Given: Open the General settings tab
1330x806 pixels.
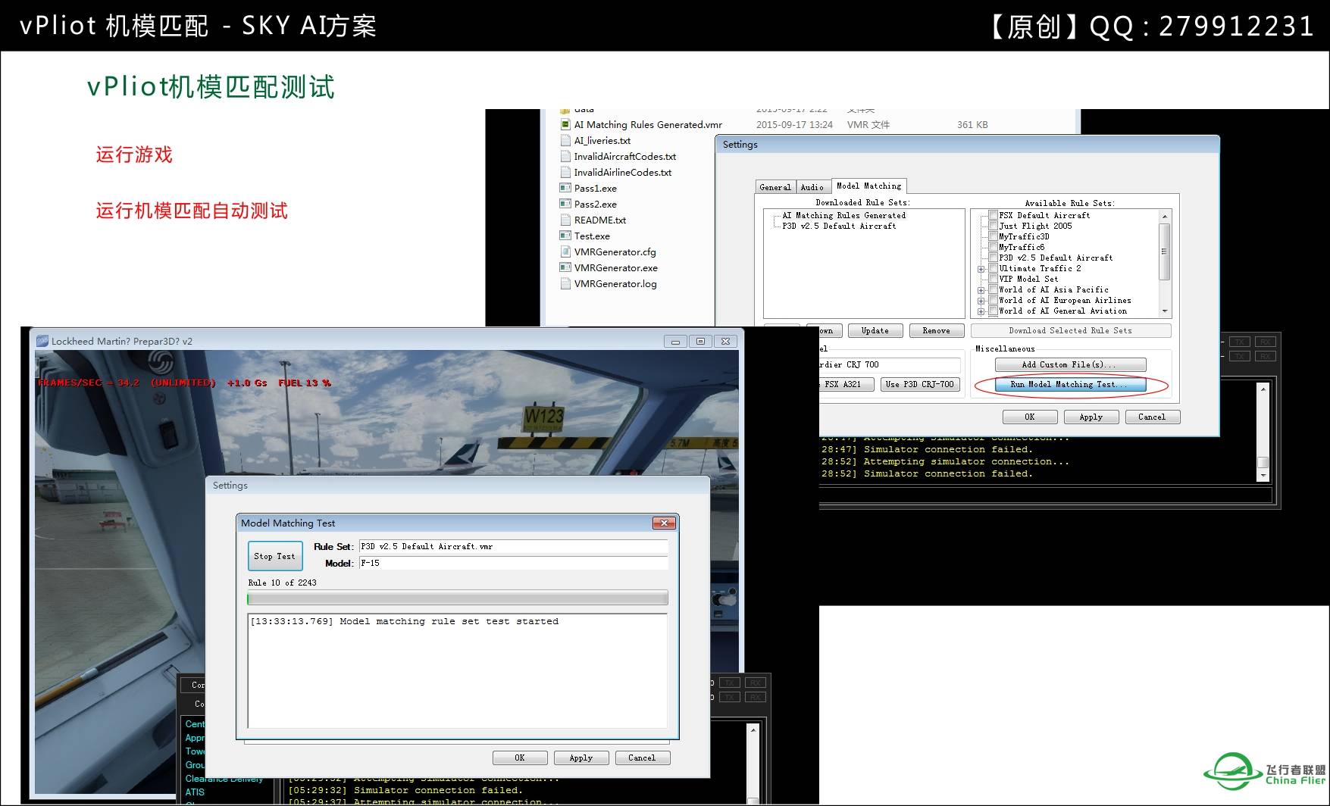Looking at the screenshot, I should (x=775, y=187).
